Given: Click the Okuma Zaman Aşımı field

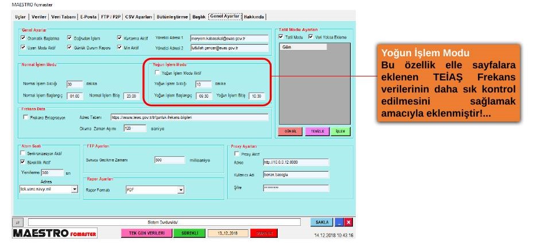Looking at the screenshot, I should [135, 128].
